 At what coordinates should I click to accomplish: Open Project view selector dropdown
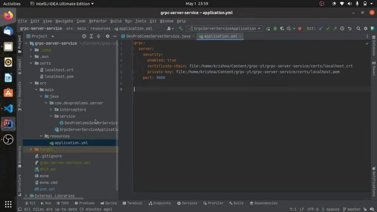pyautogui.click(x=40, y=37)
